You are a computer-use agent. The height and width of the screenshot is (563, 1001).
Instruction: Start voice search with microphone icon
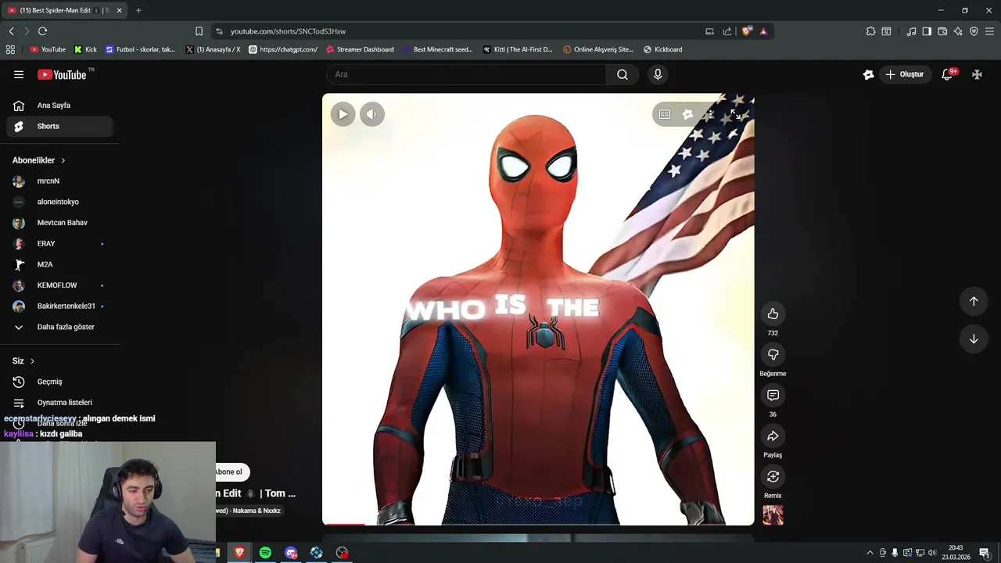[x=658, y=74]
